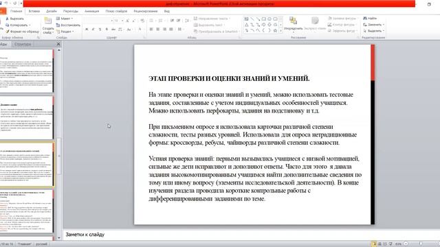Screen dimensions: 440x247
Task: Open Заливка фигуры fill options
Action: pyautogui.click(x=342, y=19)
